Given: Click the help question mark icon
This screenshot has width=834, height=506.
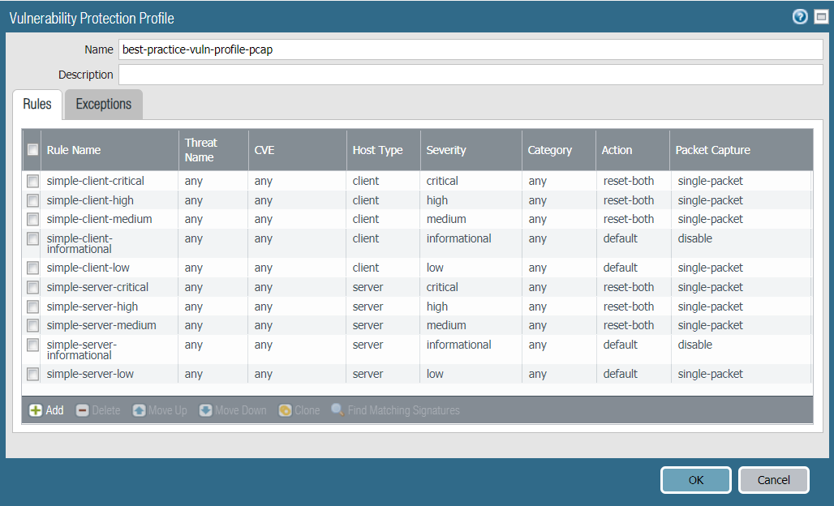Looking at the screenshot, I should point(800,17).
